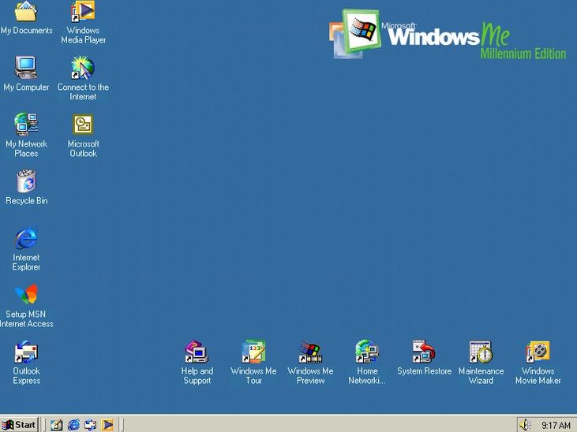This screenshot has height=432, width=577.
Task: Click the System Restore desktop shortcut
Action: [424, 352]
